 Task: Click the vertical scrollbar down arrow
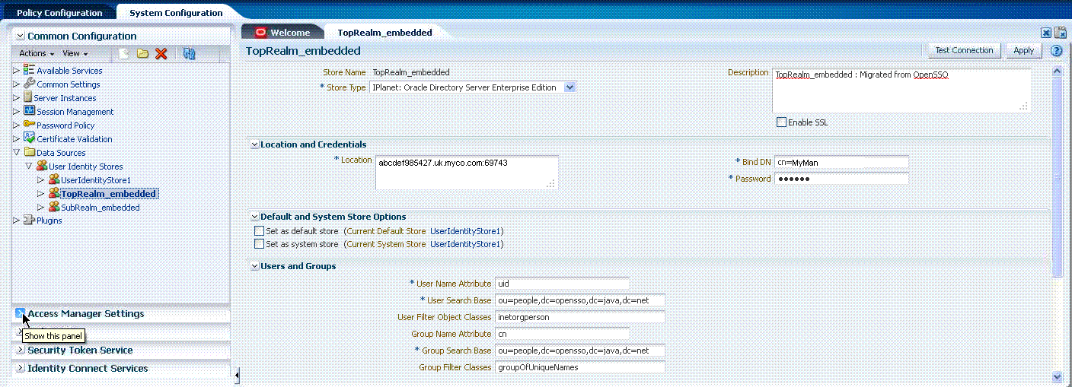click(1057, 376)
